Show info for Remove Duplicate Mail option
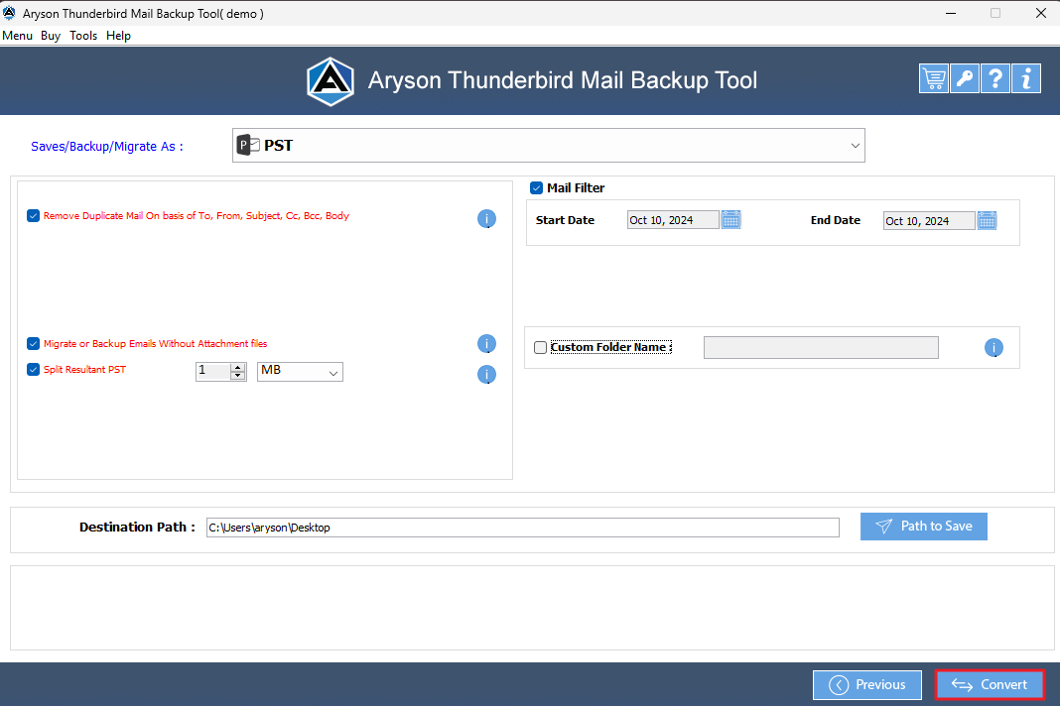 [486, 218]
